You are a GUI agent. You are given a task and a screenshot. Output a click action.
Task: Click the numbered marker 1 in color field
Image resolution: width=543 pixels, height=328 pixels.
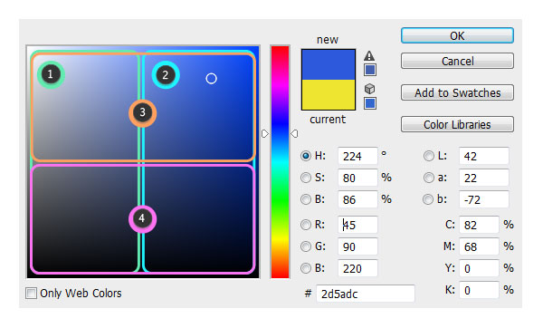coord(51,74)
